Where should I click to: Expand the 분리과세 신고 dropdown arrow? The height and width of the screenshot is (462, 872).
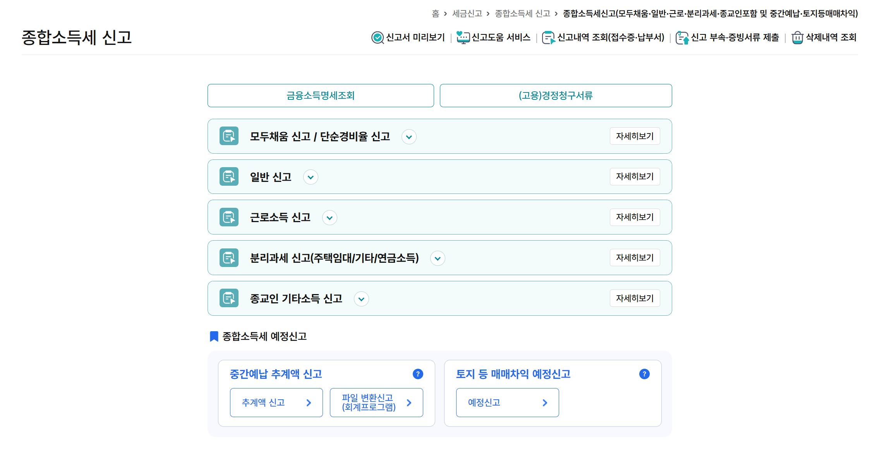point(438,258)
